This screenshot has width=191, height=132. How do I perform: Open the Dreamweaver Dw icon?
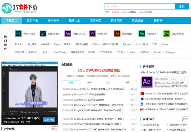(166, 34)
